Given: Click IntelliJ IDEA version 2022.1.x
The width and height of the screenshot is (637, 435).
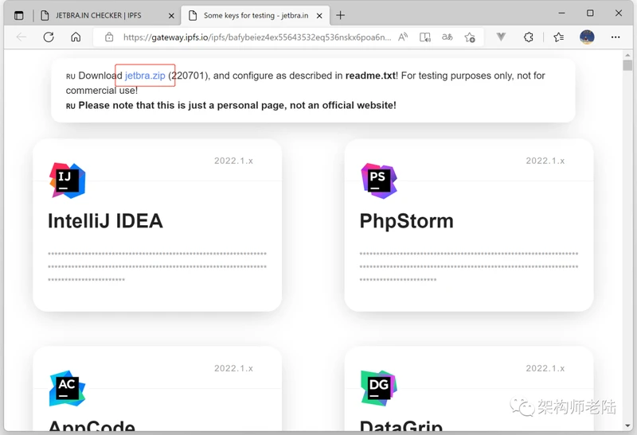Looking at the screenshot, I should [x=233, y=161].
